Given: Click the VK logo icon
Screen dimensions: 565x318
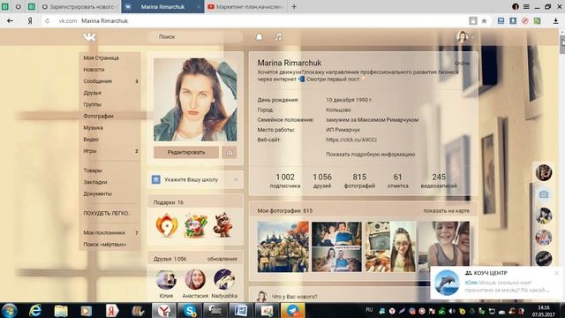Looking at the screenshot, I should [90, 37].
